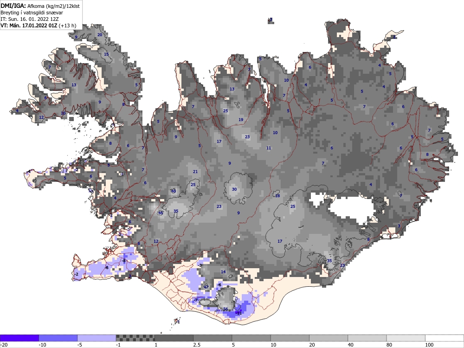Click the legend swatch between 40 and 80
The image size is (464, 348).
click(x=367, y=338)
